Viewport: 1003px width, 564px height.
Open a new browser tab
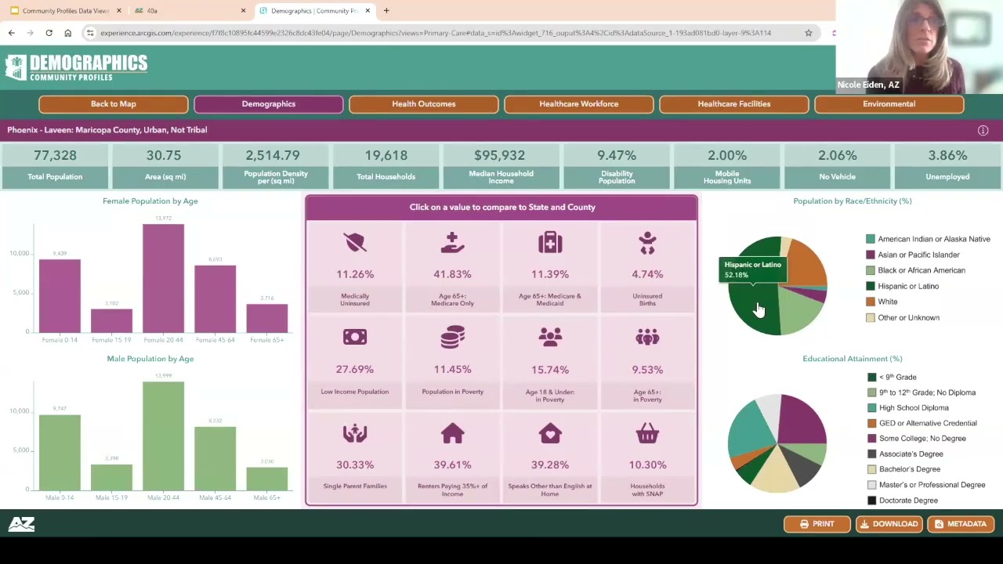pyautogui.click(x=386, y=11)
